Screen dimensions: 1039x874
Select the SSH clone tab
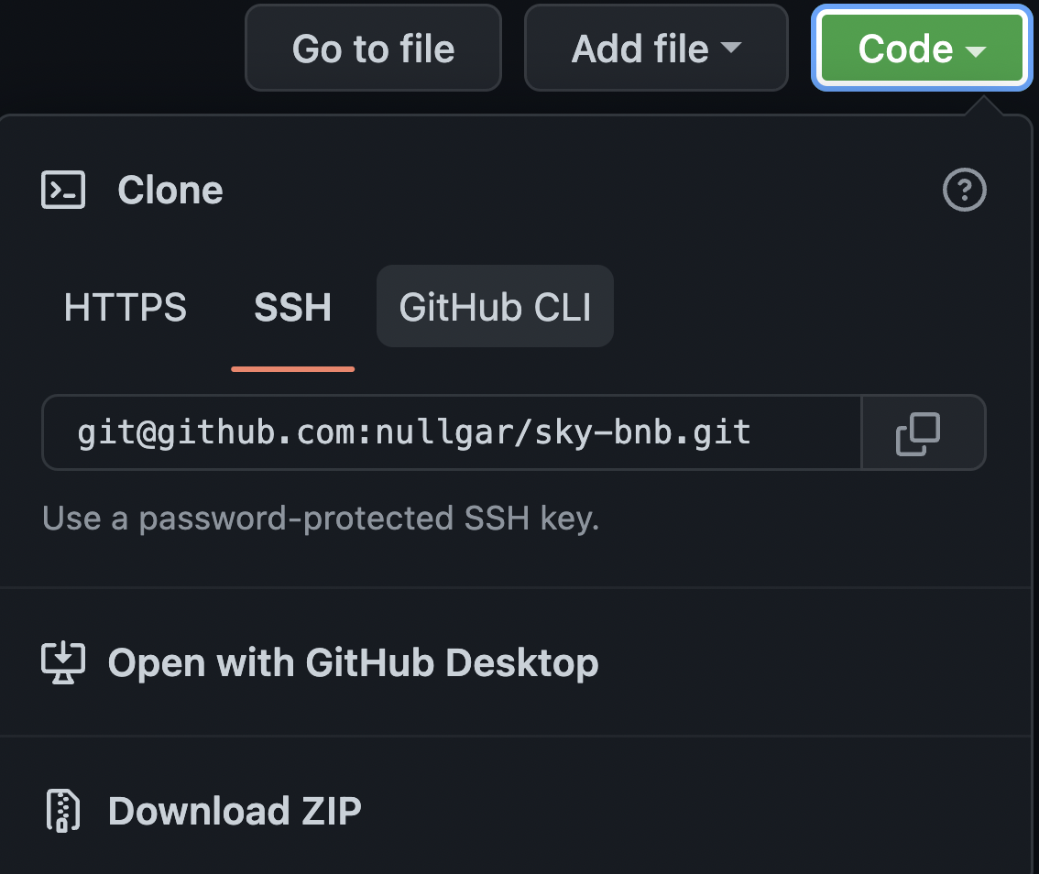[292, 307]
